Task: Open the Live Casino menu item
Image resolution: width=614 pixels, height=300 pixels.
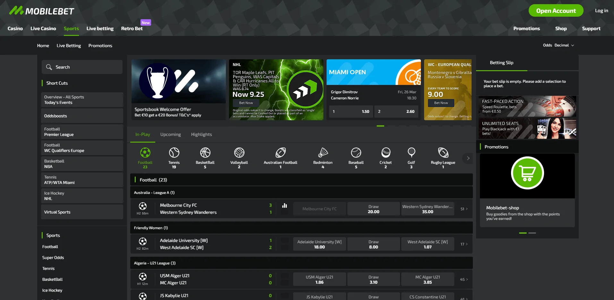Action: point(43,29)
